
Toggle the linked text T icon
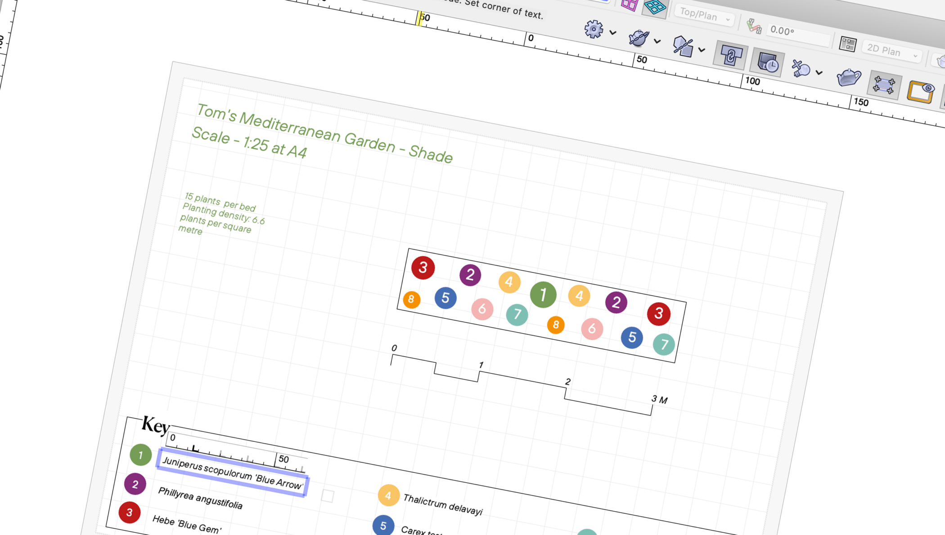(x=731, y=56)
